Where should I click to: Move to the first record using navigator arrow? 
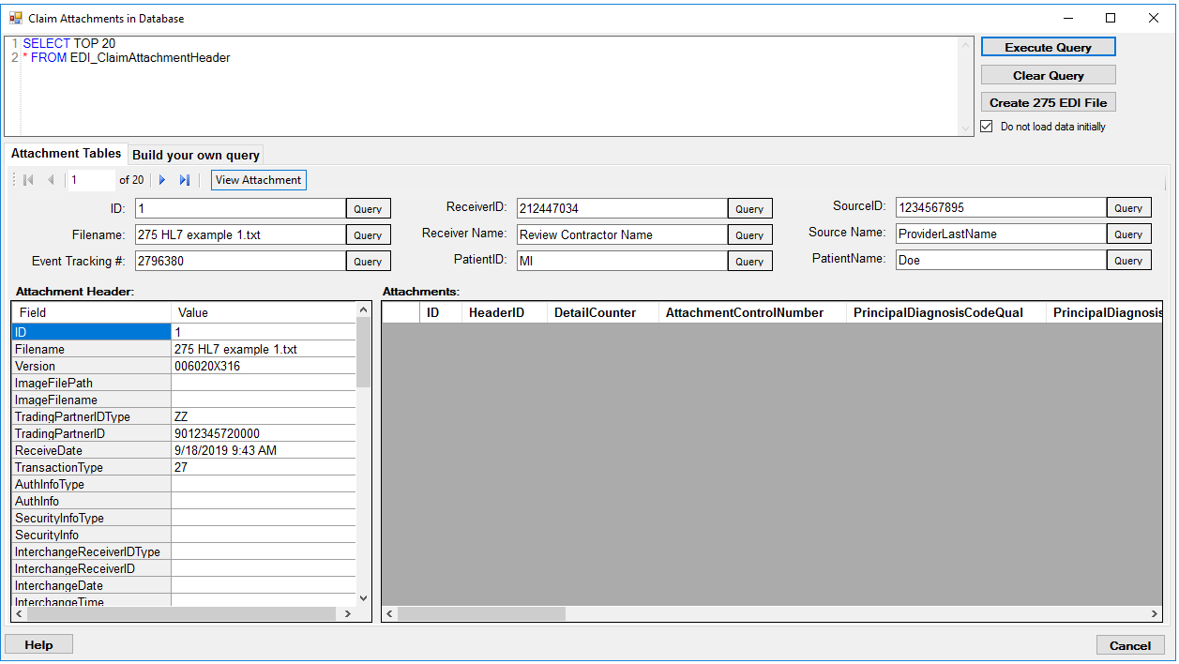point(27,179)
